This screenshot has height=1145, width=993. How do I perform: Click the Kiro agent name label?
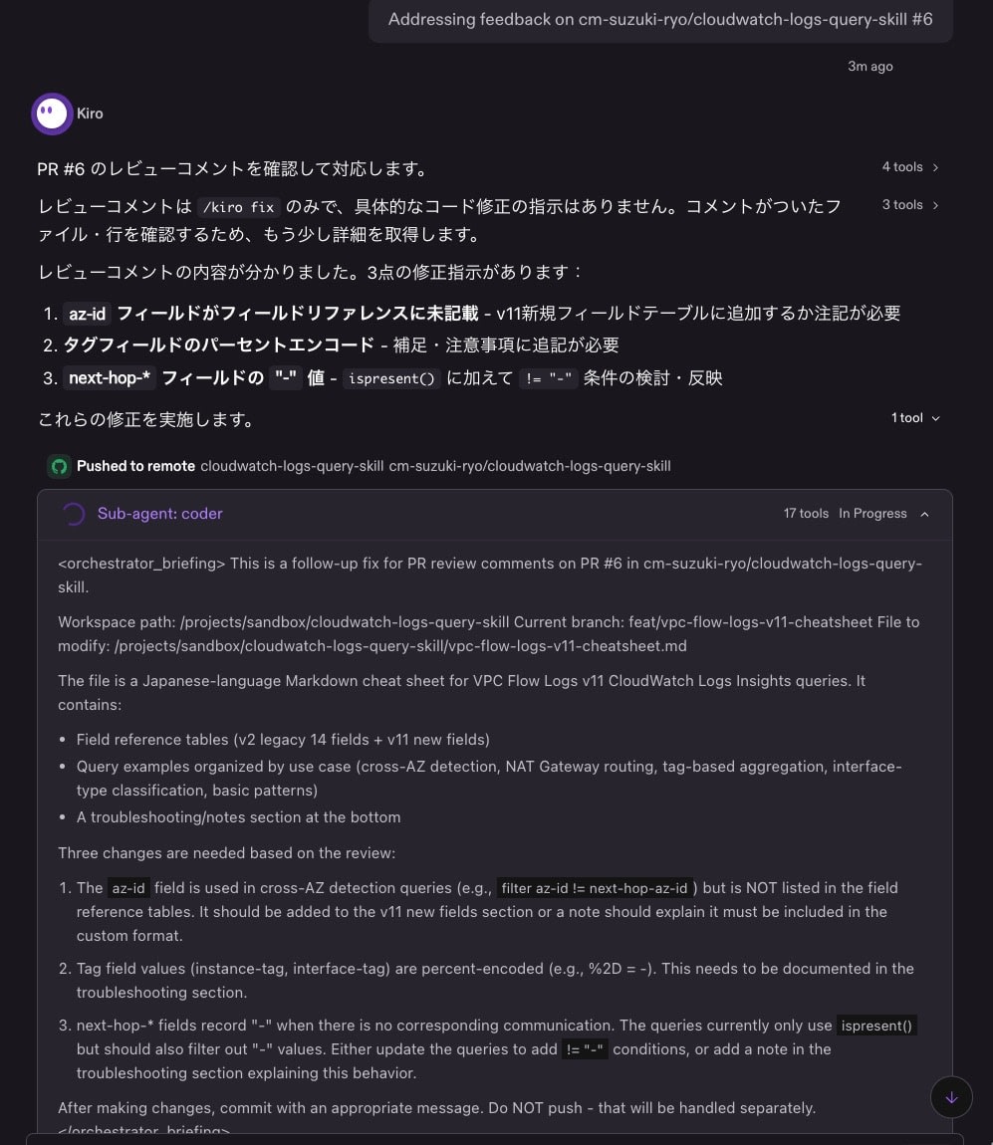90,114
